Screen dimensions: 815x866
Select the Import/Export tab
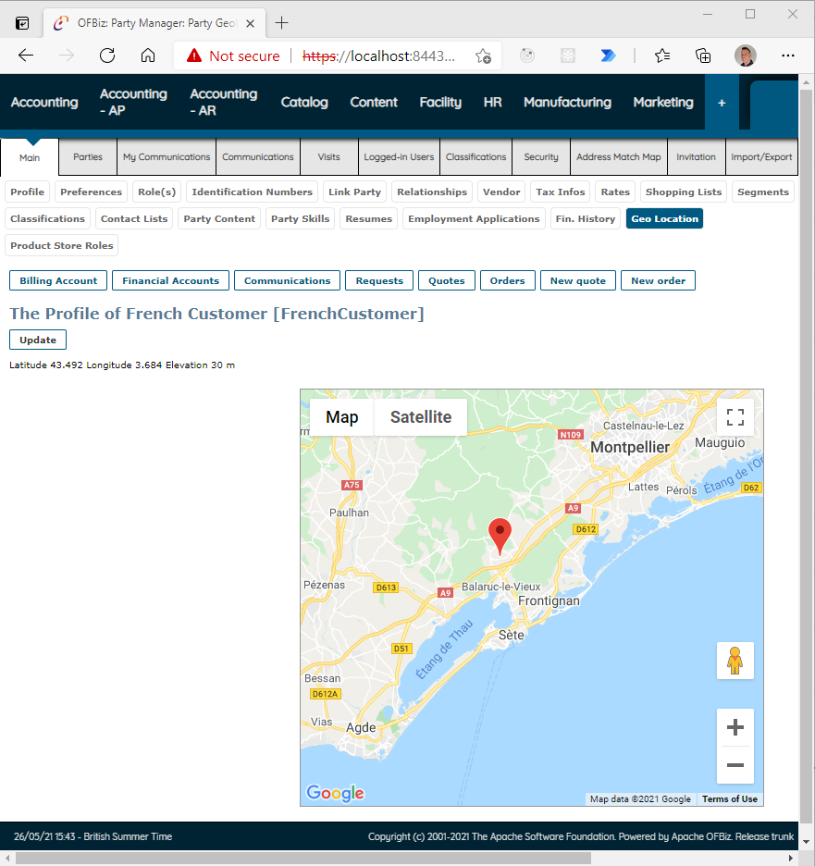[761, 157]
